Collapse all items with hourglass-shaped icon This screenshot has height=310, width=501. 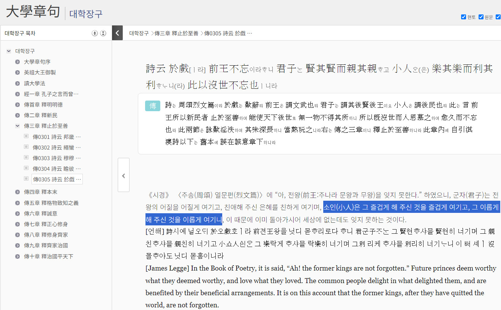[103, 33]
